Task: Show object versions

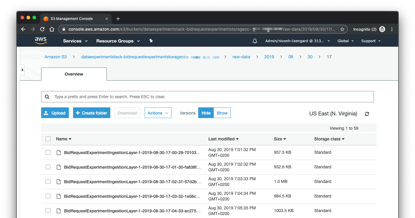Action: (x=222, y=113)
